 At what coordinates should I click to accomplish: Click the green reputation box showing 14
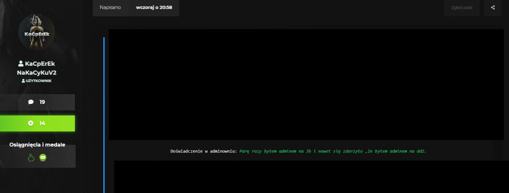coord(37,123)
